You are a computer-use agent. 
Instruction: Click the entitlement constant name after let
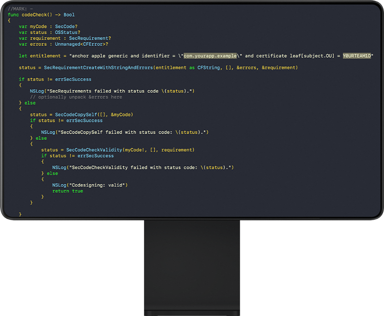click(45, 56)
